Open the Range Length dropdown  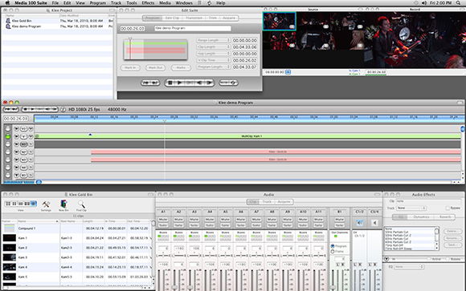[213, 40]
